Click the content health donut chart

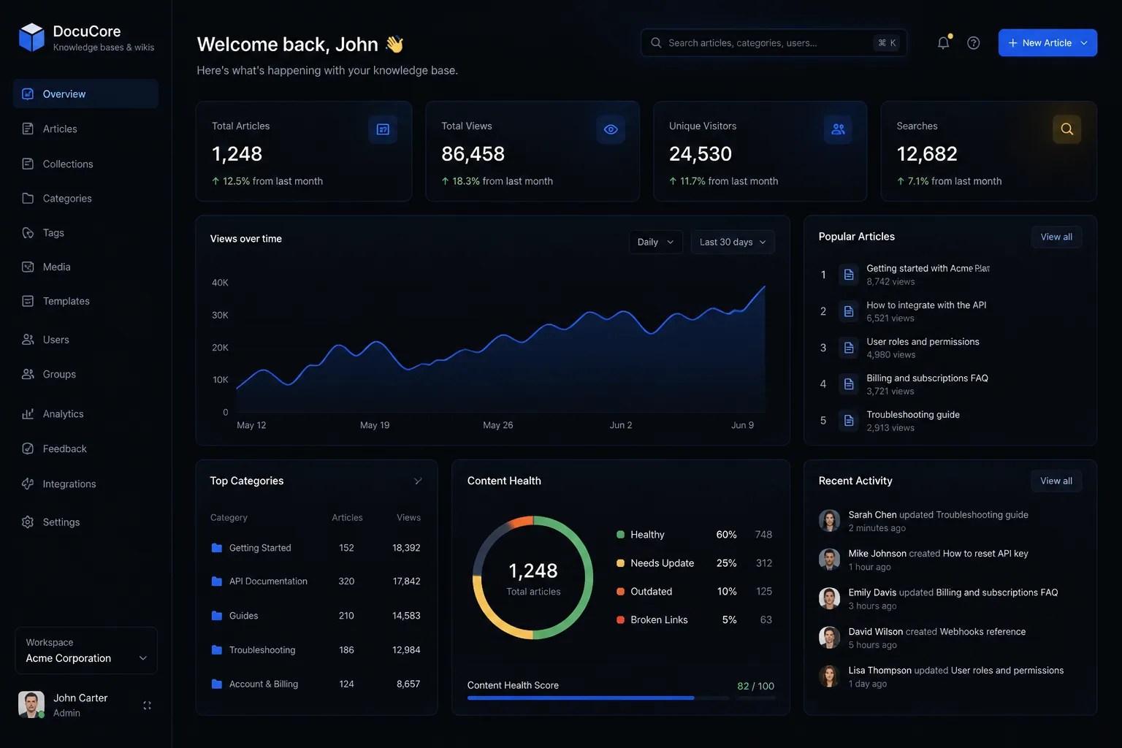coord(533,578)
